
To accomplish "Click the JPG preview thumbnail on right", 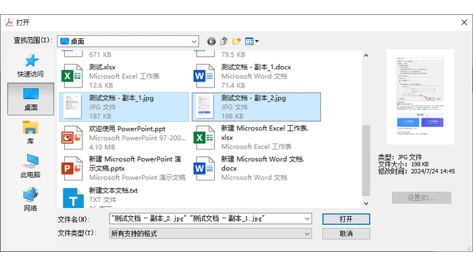I will (x=420, y=97).
